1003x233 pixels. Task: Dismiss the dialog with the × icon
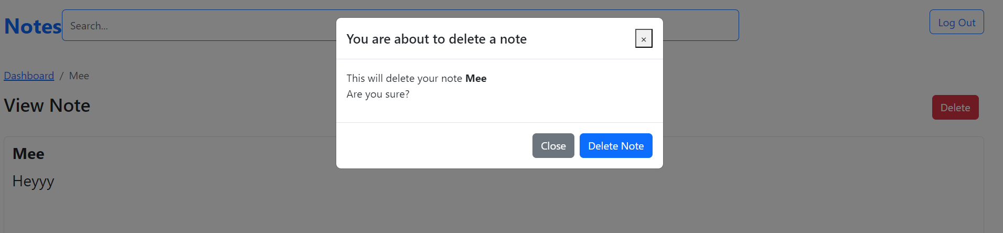click(644, 39)
